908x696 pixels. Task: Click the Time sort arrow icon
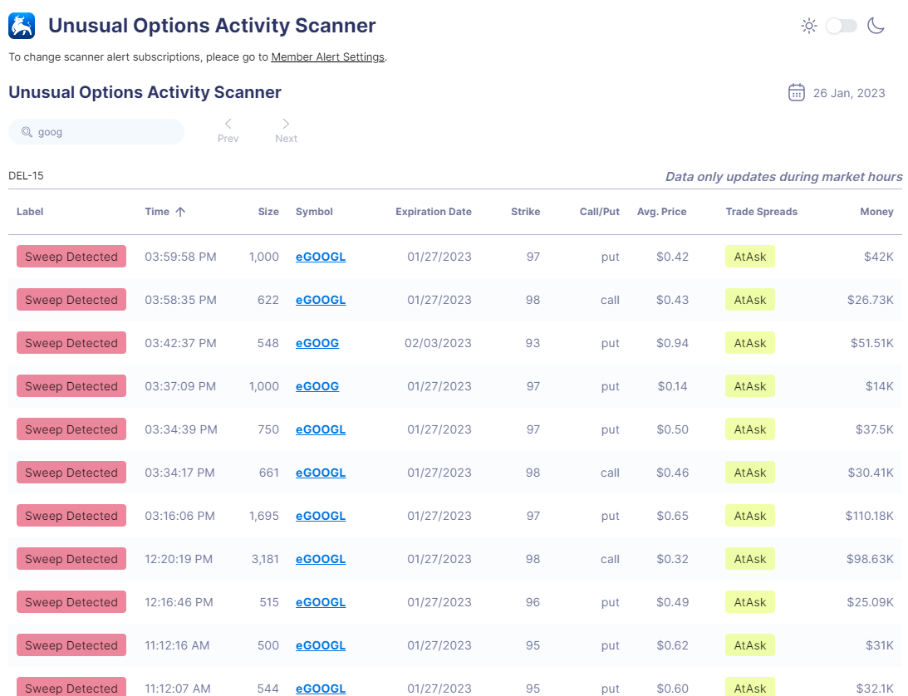pos(180,212)
